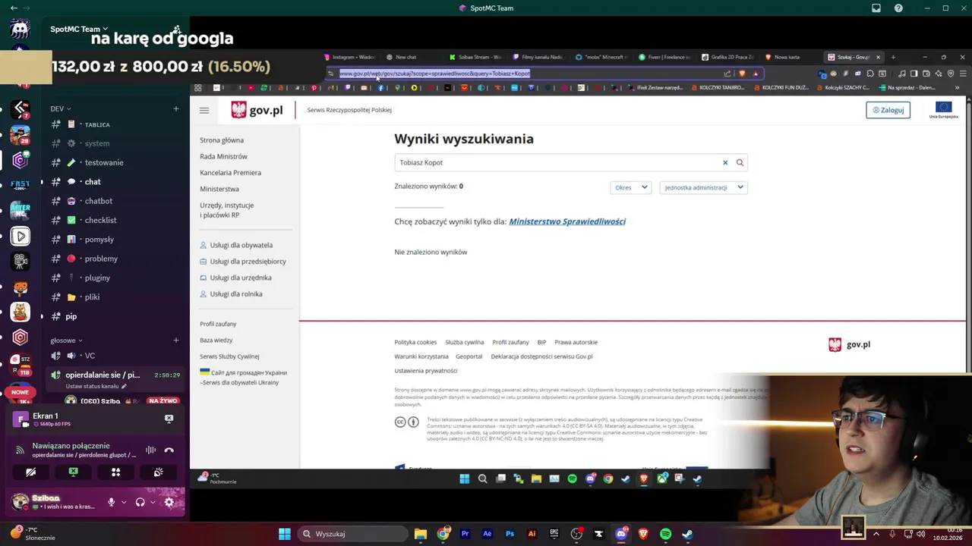Screen dimensions: 972x546
Task: Open microphone input options arrow
Action: point(123,502)
